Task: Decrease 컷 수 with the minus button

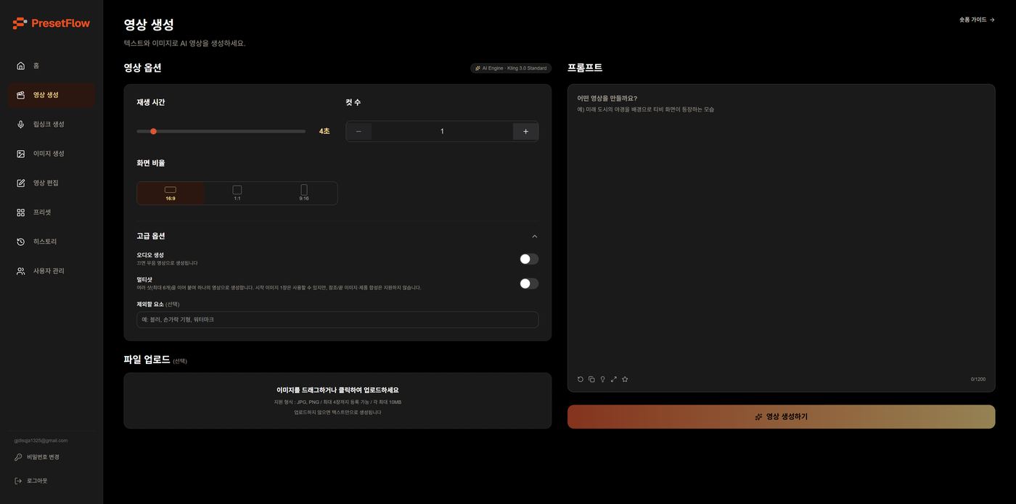Action: pos(359,131)
